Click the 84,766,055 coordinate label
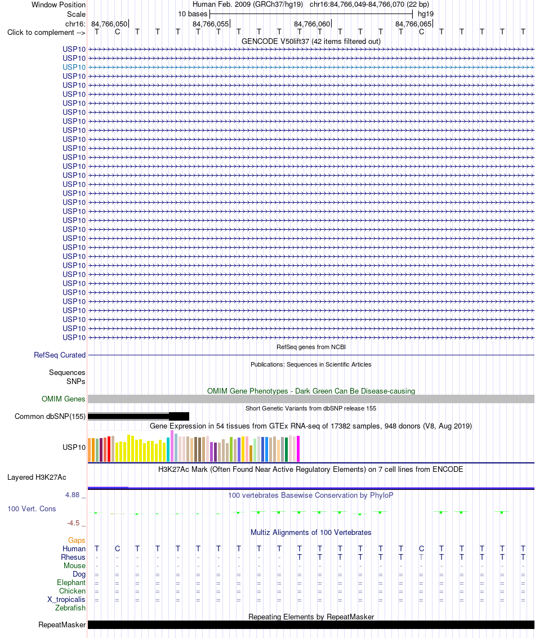 click(x=211, y=24)
